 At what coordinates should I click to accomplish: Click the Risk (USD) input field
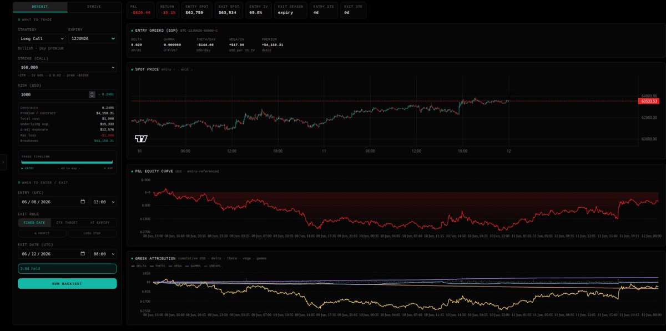click(x=53, y=94)
